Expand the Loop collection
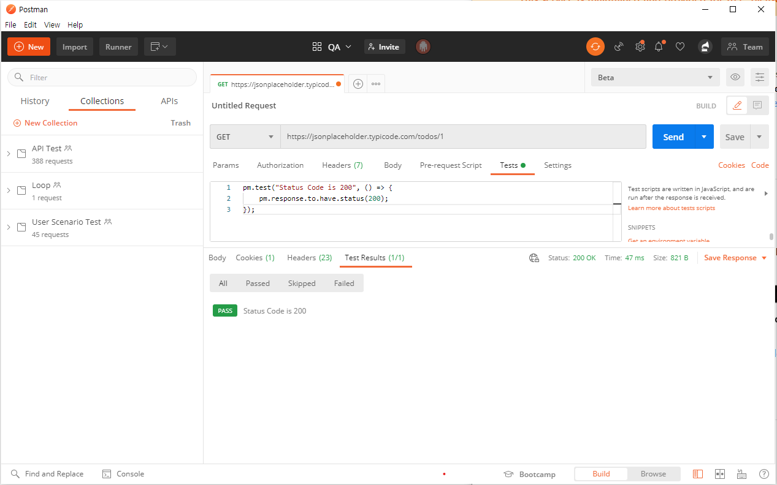This screenshot has width=777, height=485. (x=9, y=190)
